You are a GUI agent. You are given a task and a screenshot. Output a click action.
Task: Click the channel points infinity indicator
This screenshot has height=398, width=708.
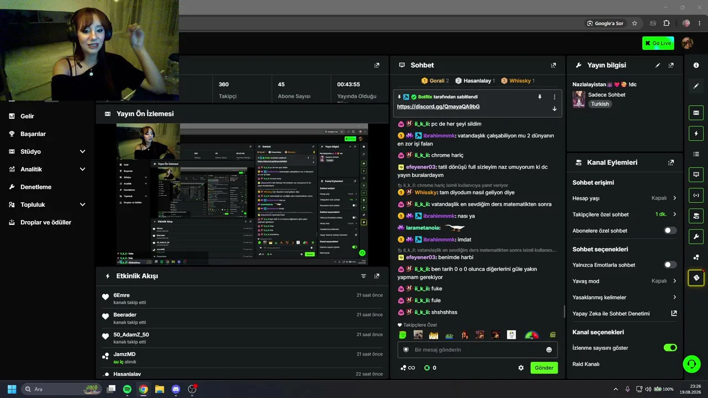click(x=408, y=368)
